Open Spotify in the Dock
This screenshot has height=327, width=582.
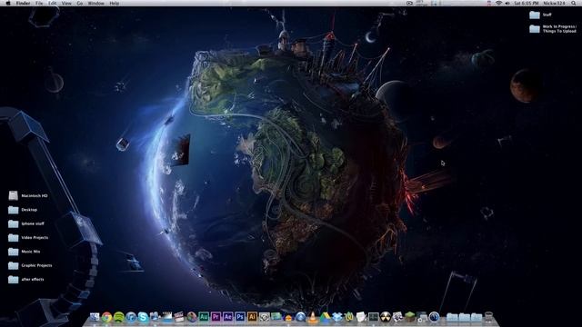(119, 317)
